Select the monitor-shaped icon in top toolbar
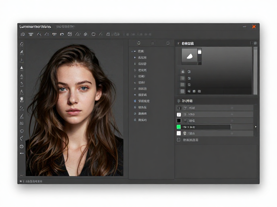The image size is (277, 207). tap(108, 34)
